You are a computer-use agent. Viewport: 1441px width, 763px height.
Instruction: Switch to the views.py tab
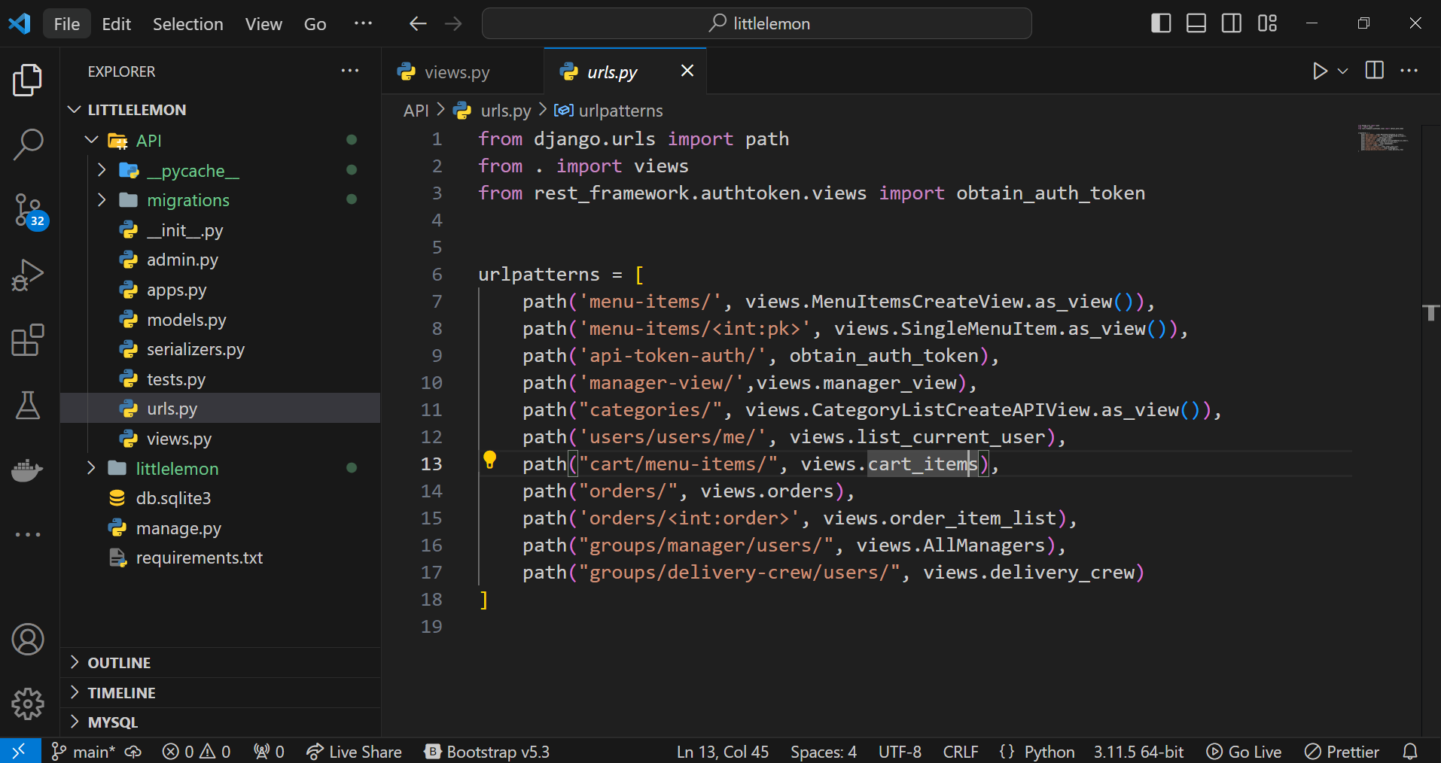pyautogui.click(x=456, y=72)
